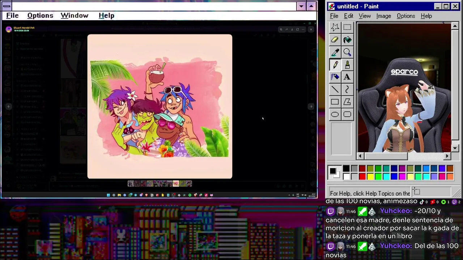Open the Window menu in the left window
The image size is (463, 260).
click(x=75, y=16)
